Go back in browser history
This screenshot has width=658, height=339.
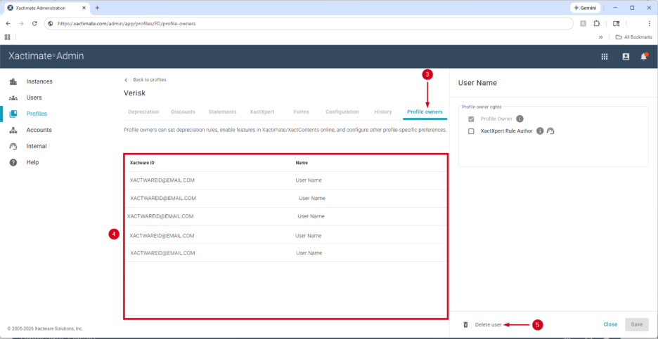click(x=8, y=24)
